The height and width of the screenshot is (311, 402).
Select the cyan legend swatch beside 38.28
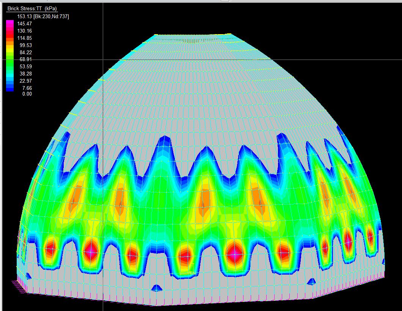point(10,74)
